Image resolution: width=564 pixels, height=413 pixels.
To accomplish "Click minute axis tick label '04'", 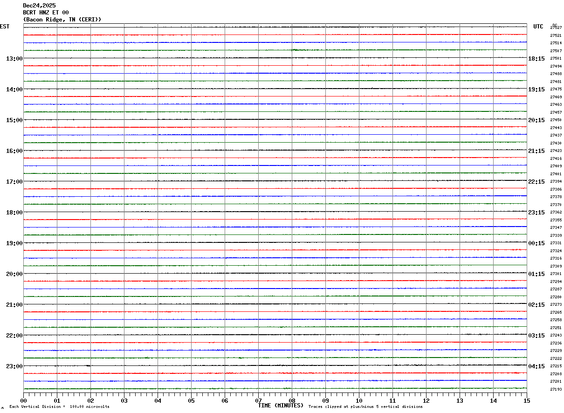I will click(x=158, y=401).
